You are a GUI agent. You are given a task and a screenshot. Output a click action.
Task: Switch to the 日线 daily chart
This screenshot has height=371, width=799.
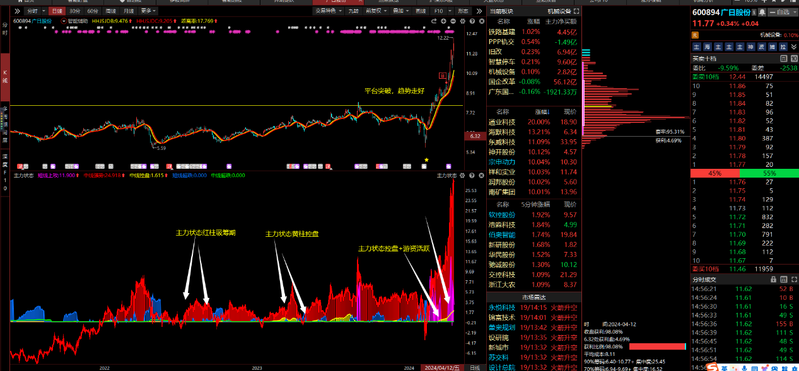coord(57,11)
